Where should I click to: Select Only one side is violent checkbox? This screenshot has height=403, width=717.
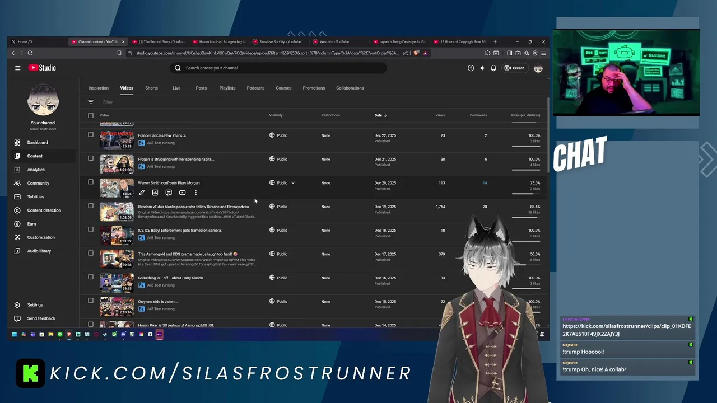91,300
